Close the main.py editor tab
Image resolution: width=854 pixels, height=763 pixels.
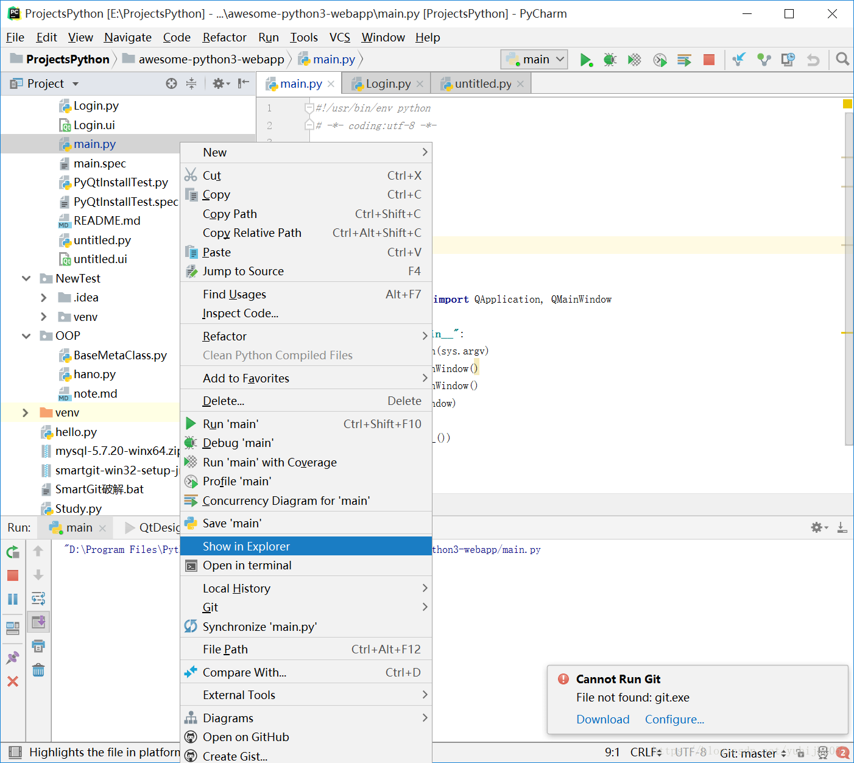pos(331,84)
